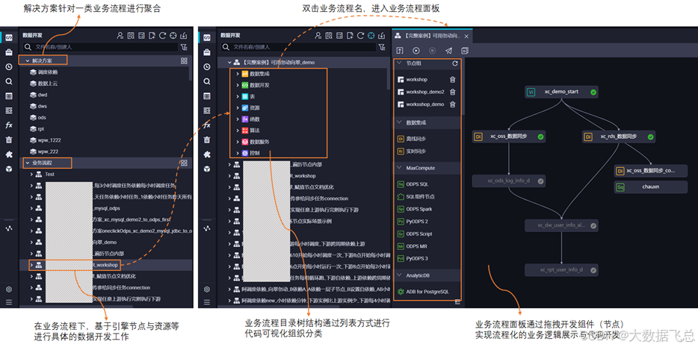Close the 【完整案例】 canvas tab
Viewport: 698px width, 347px height.
coord(466,36)
